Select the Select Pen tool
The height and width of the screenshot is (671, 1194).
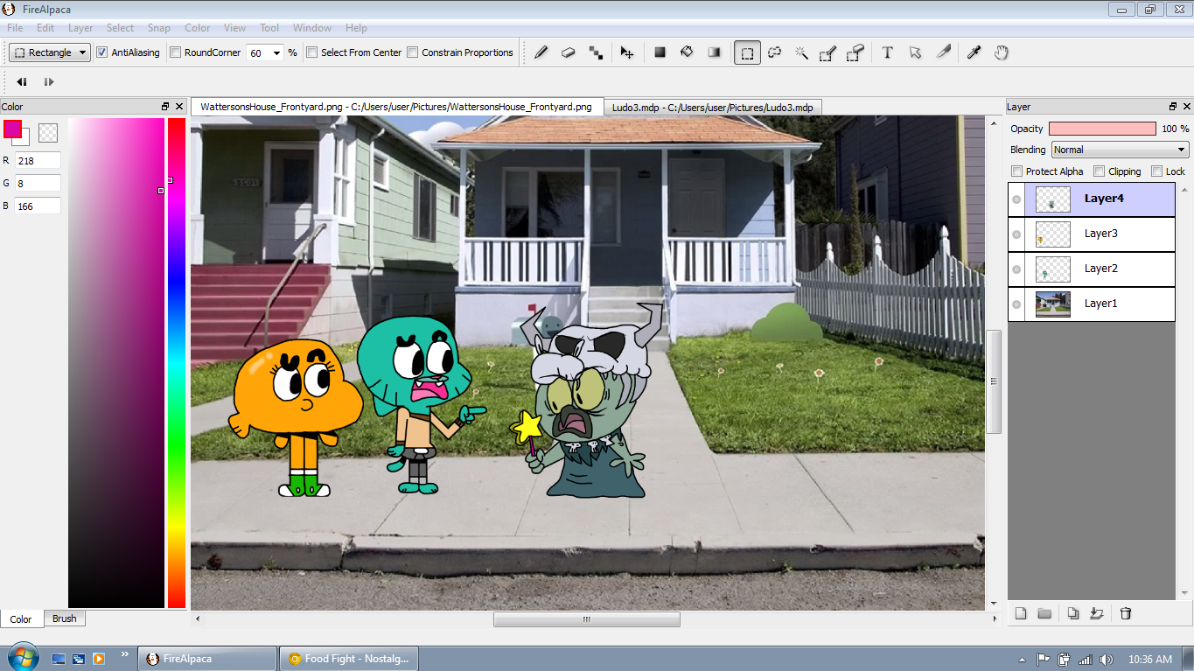pos(828,52)
